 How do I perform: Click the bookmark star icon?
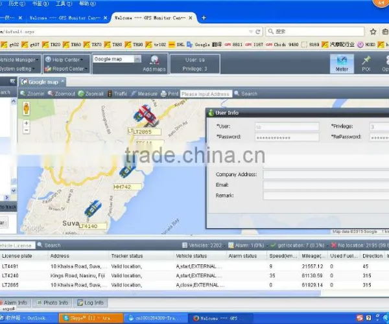tap(373, 32)
